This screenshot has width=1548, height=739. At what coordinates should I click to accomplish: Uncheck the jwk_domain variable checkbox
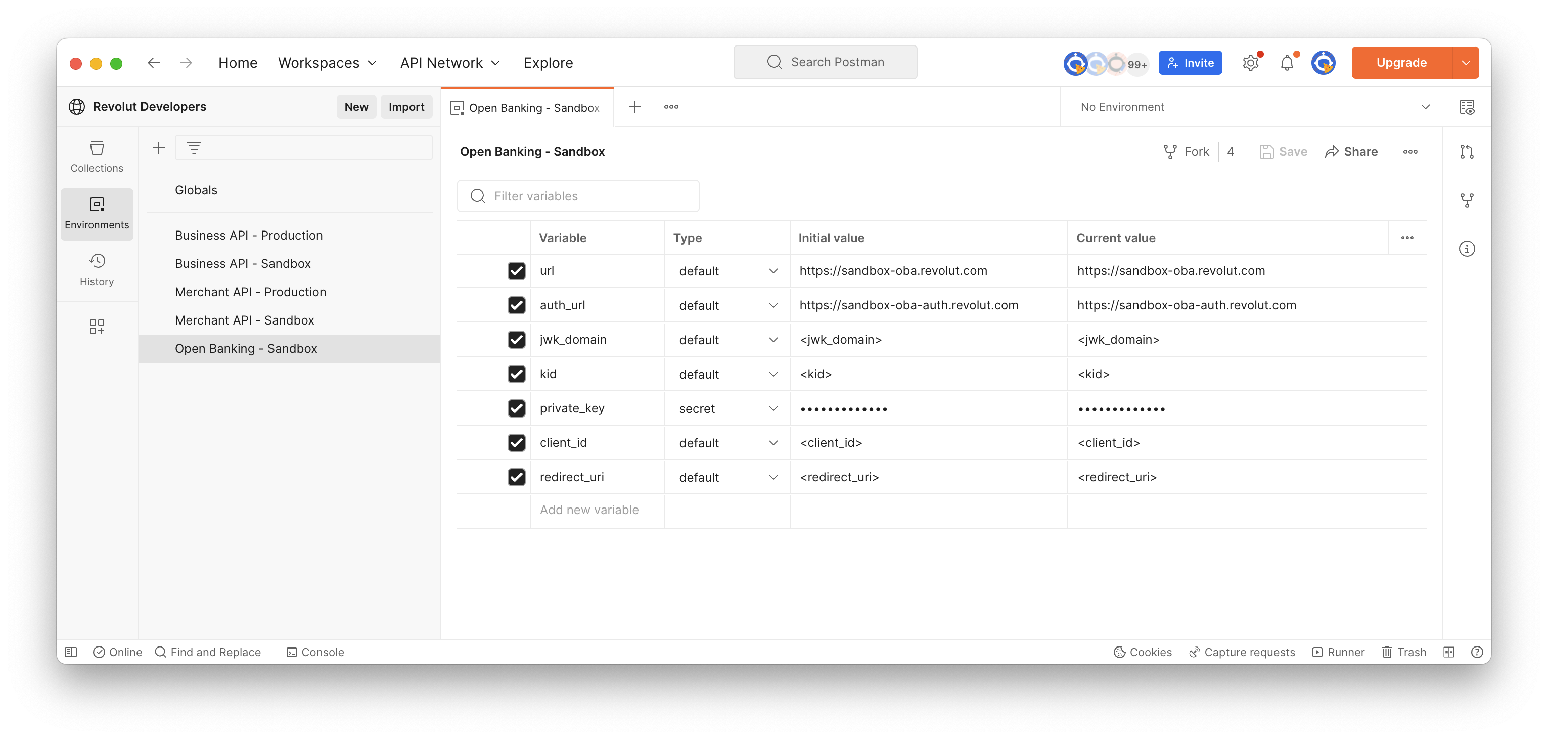pyautogui.click(x=516, y=340)
